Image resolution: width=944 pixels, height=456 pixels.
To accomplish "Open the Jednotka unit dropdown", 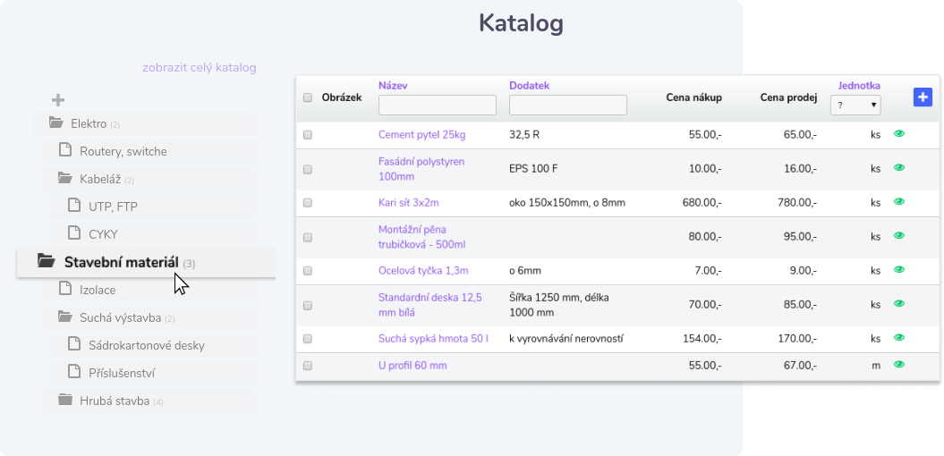I will click(x=855, y=106).
